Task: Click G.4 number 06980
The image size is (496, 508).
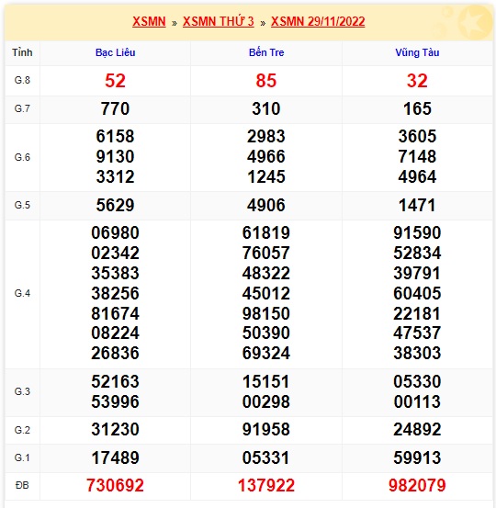Action: click(115, 233)
